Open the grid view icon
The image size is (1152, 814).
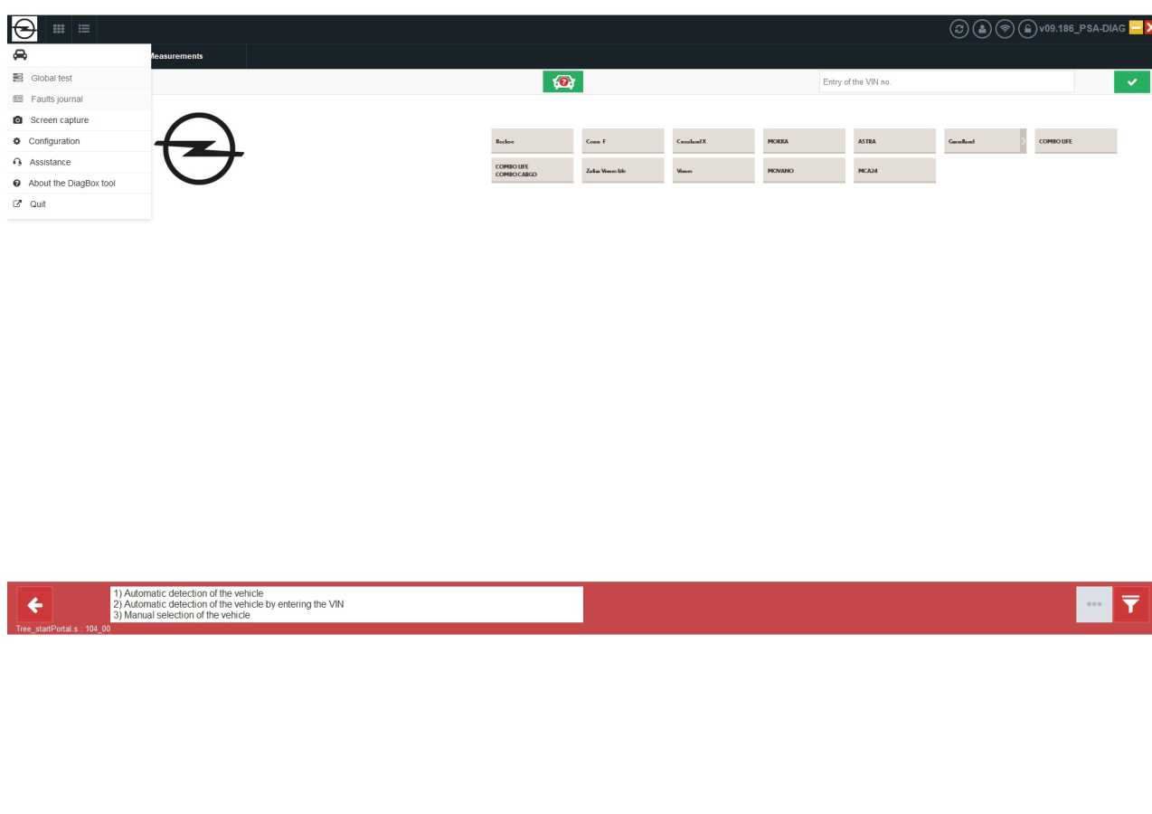pos(58,28)
